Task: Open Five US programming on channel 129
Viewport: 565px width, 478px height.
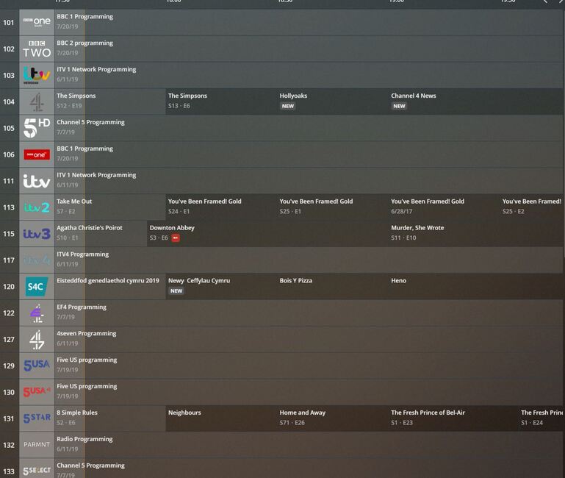Action: pos(309,365)
